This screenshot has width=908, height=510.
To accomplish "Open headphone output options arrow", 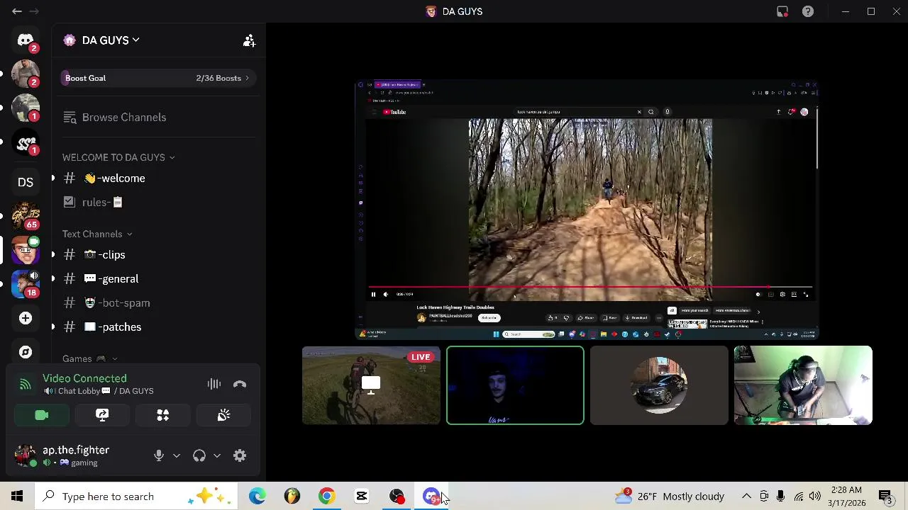I will (217, 455).
